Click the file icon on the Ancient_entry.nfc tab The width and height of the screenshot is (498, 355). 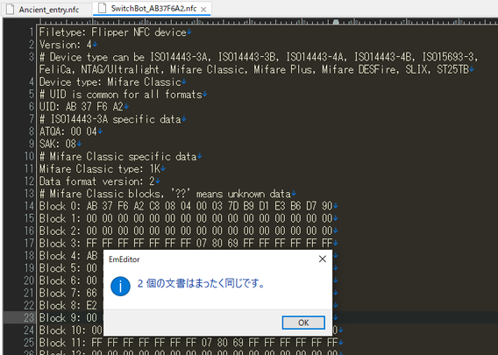coord(11,10)
